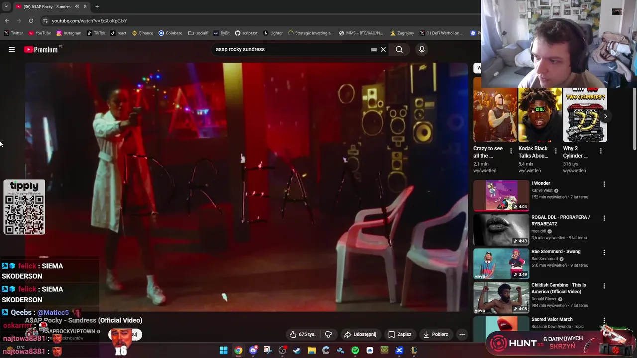
Task: Mute tab via speaker icon on A$AP Rocky tab
Action: pyautogui.click(x=77, y=6)
